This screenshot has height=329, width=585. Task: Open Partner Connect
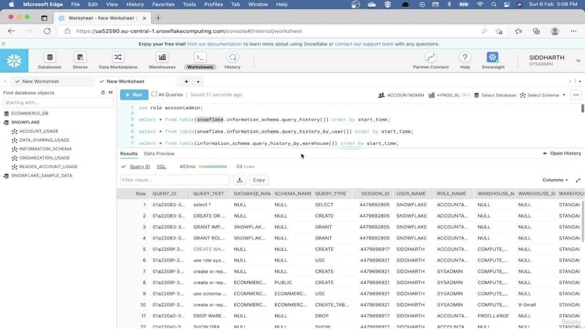pos(431,61)
